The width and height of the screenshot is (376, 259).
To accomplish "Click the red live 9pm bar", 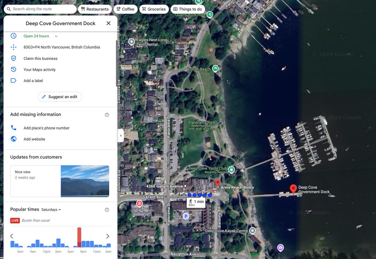I will pos(79,237).
